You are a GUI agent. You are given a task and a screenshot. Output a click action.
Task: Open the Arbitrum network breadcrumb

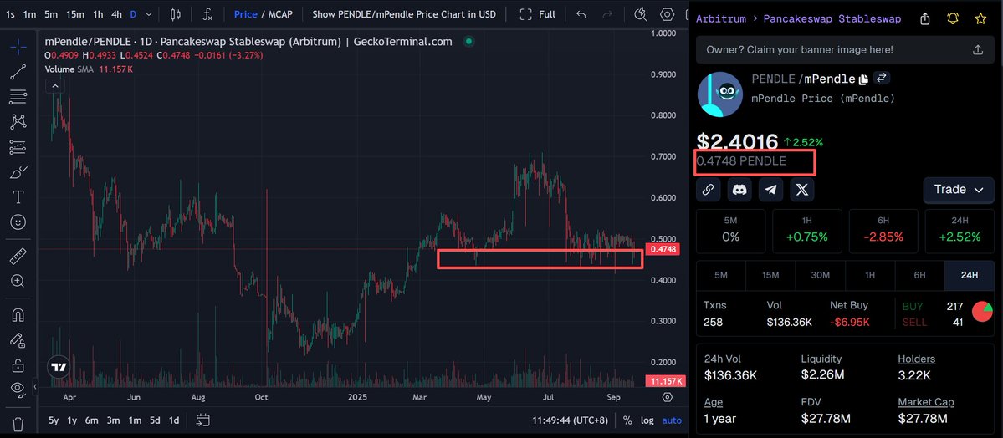(x=721, y=18)
